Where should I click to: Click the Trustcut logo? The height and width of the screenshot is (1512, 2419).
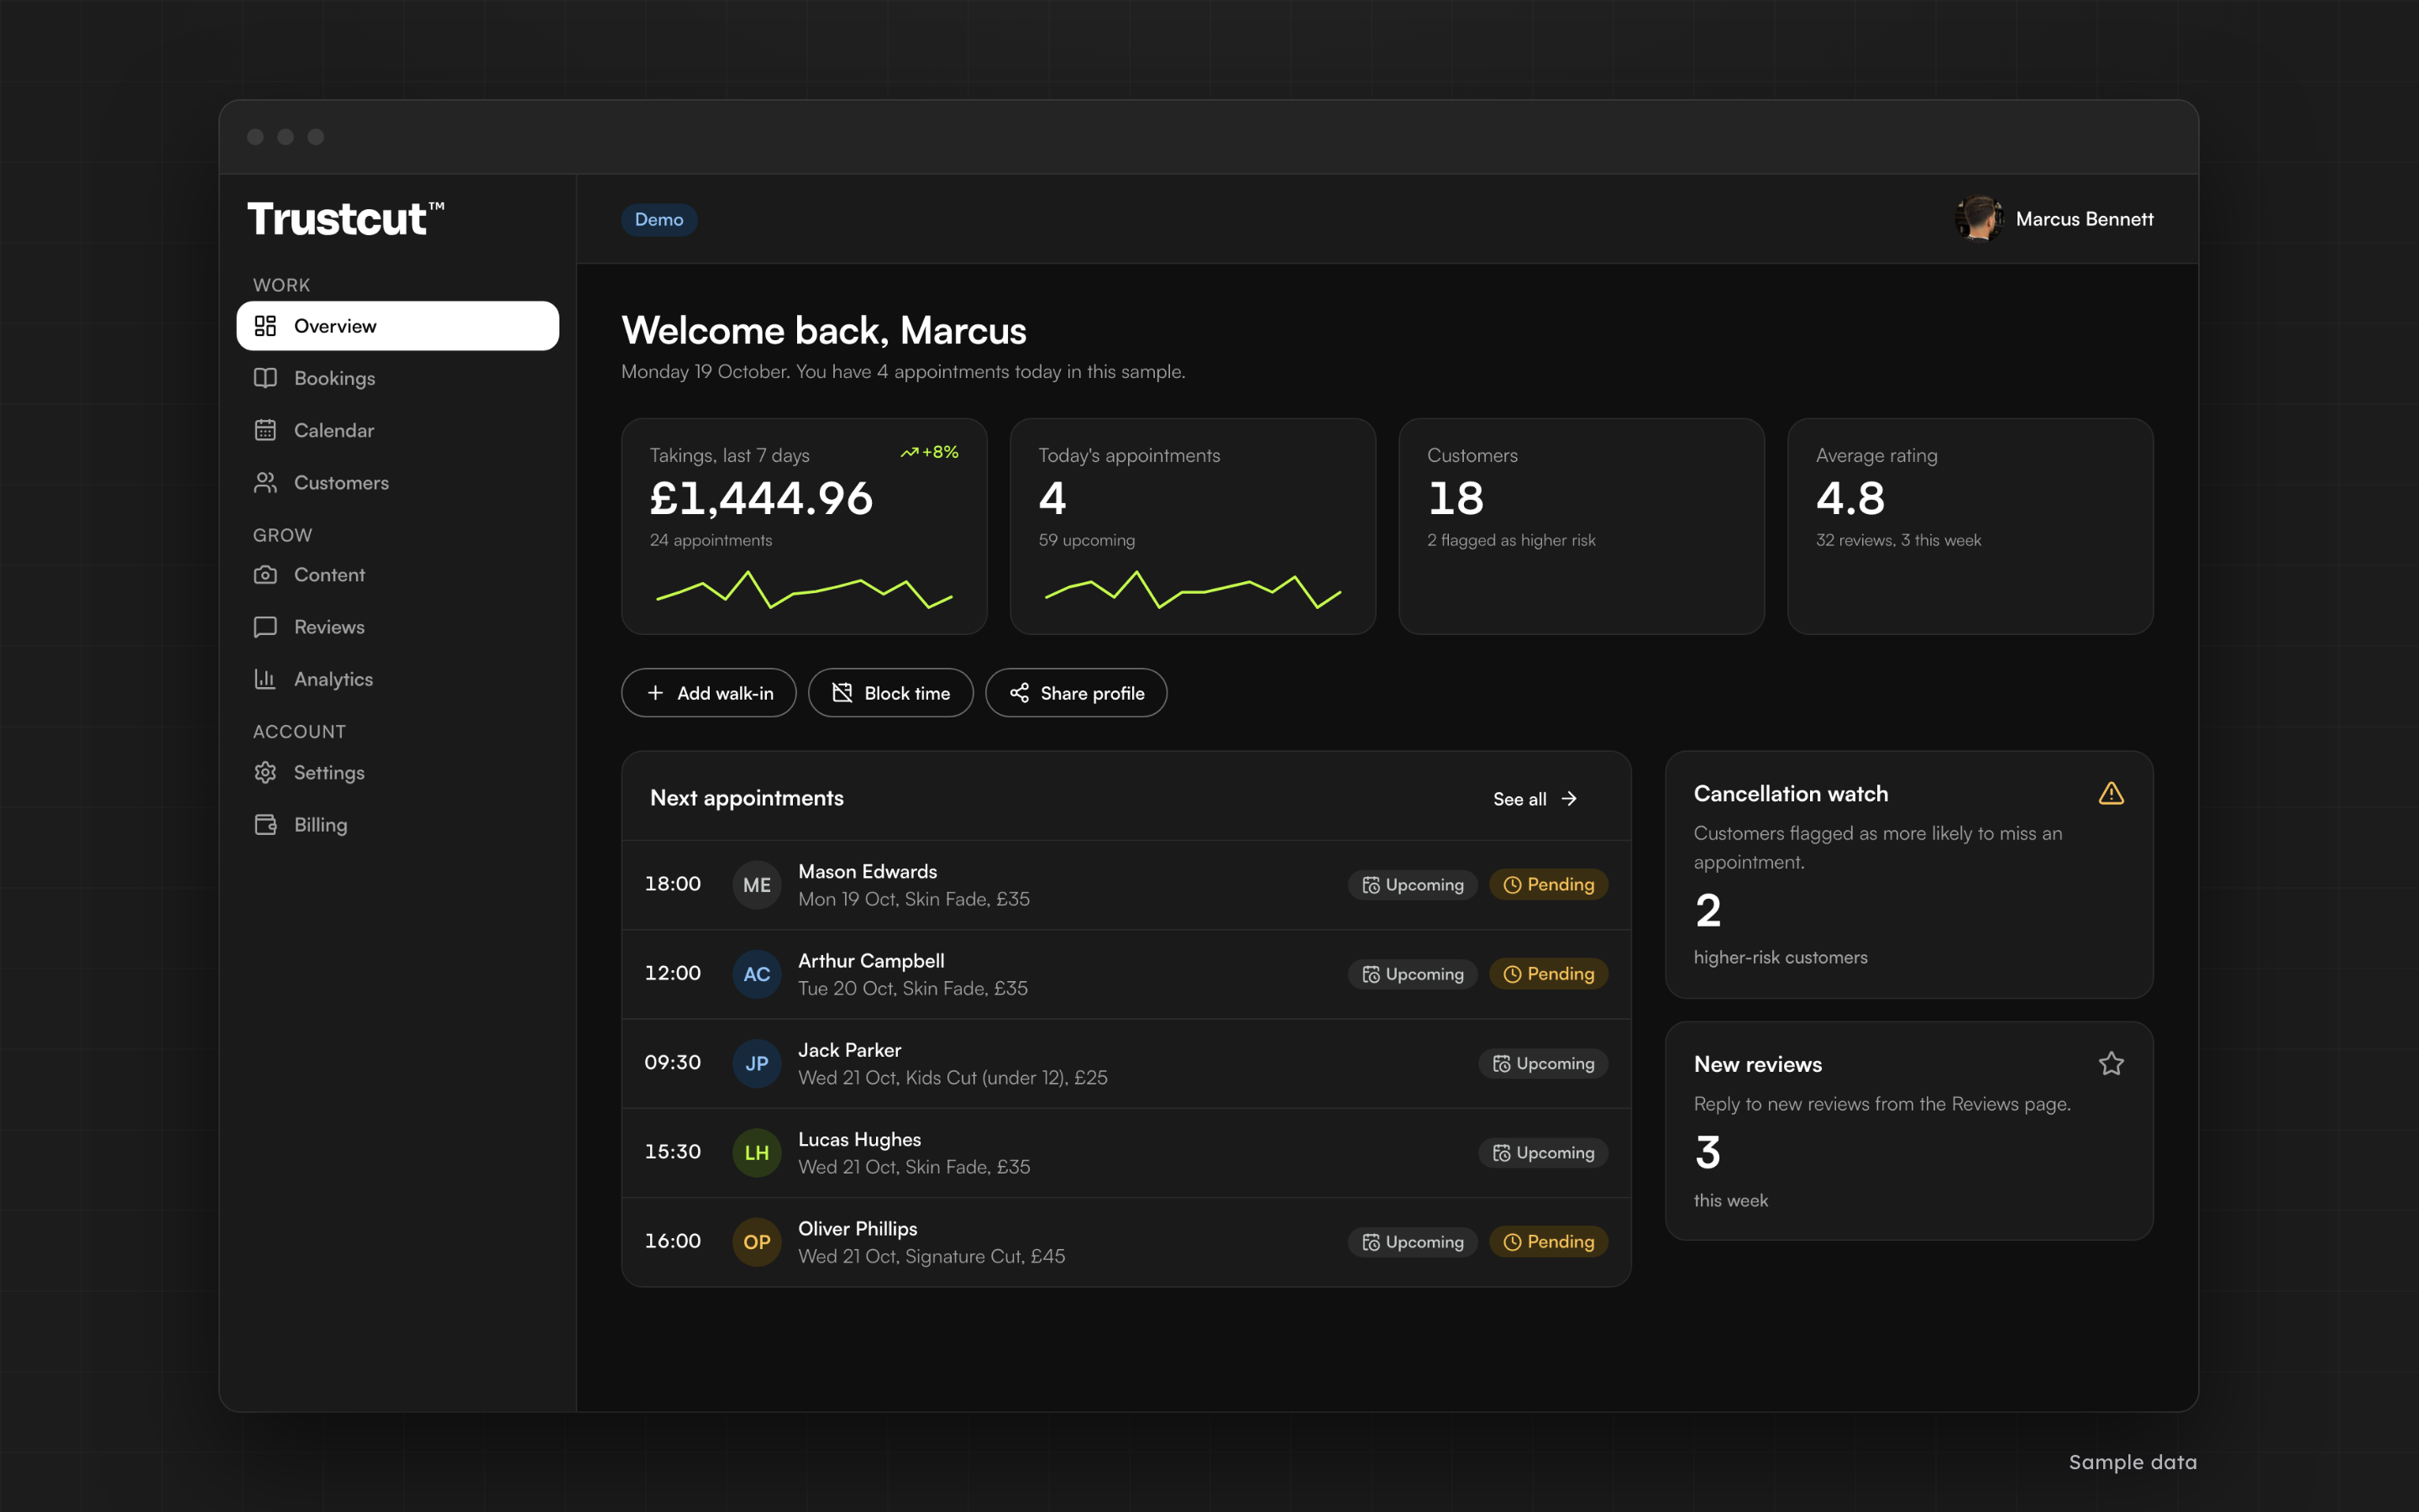click(346, 219)
